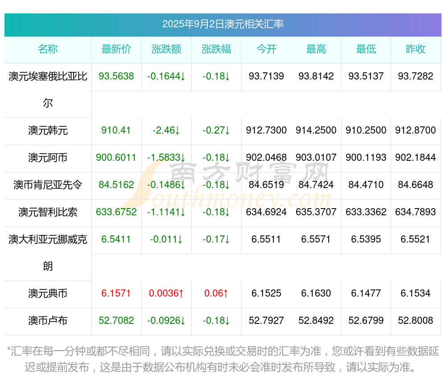Click low value 633.3362
The width and height of the screenshot is (446, 381).
[x=366, y=212]
